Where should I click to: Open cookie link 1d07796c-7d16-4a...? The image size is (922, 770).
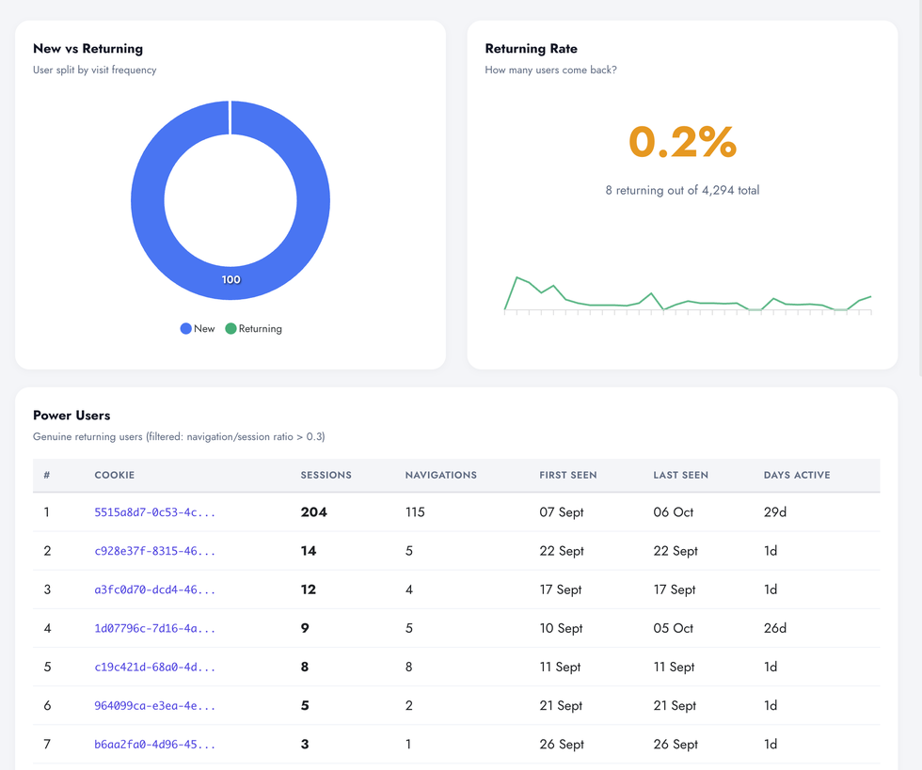154,629
